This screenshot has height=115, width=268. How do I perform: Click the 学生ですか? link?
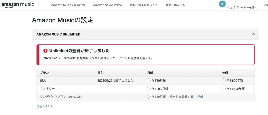click(44, 106)
